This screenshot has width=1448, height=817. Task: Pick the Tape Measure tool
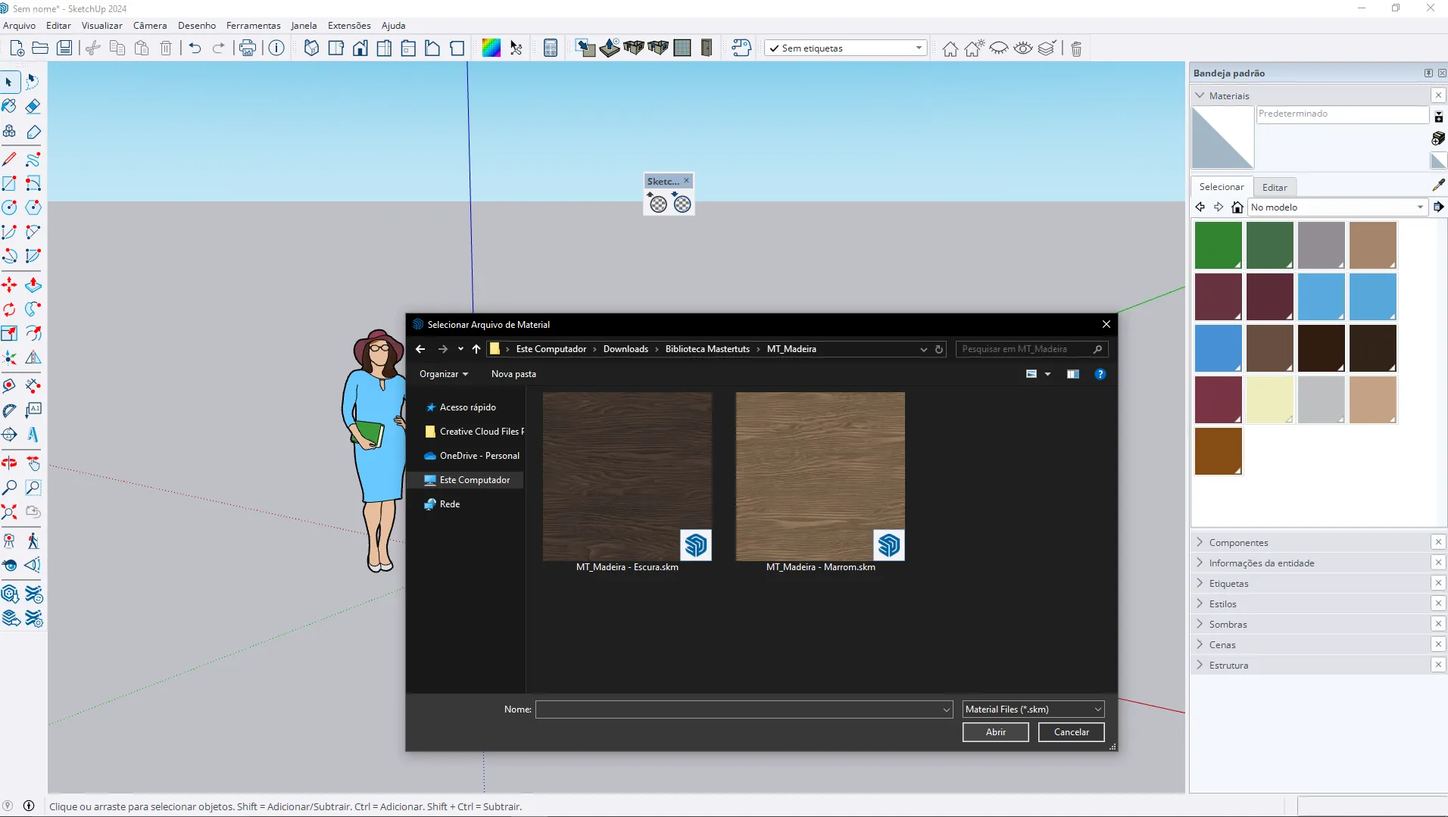[x=9, y=386]
